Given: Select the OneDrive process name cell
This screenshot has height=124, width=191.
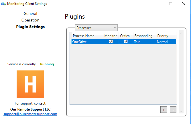Looking at the screenshot, I should (x=87, y=42).
